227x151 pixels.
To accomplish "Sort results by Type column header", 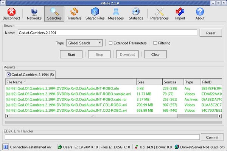I will point(193,82).
